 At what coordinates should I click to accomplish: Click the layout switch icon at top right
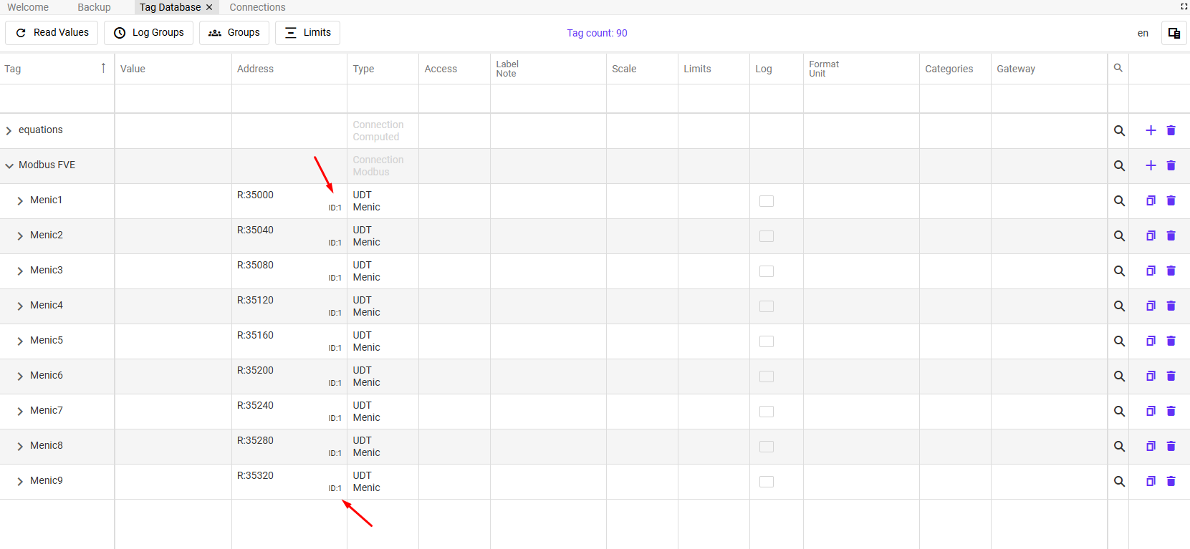point(1174,33)
